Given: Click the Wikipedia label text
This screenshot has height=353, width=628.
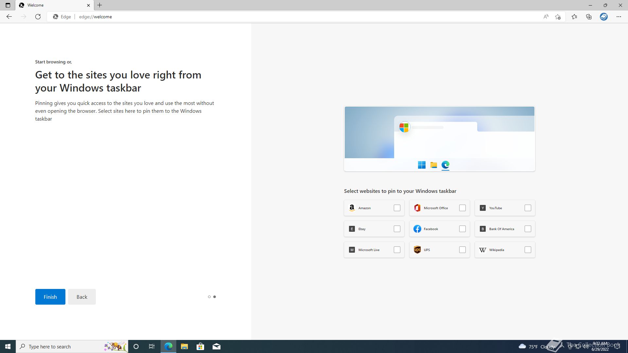Looking at the screenshot, I should pos(497,250).
